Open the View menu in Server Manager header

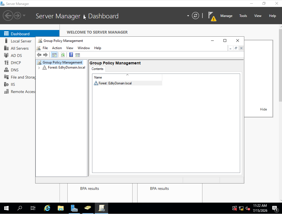click(x=258, y=16)
